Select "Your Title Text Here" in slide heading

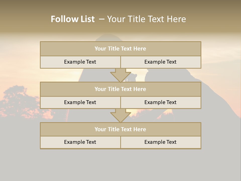(146, 19)
